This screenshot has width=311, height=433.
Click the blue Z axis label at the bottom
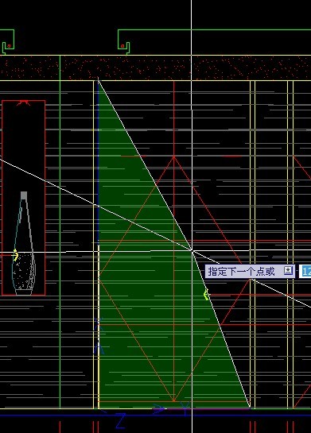(121, 421)
